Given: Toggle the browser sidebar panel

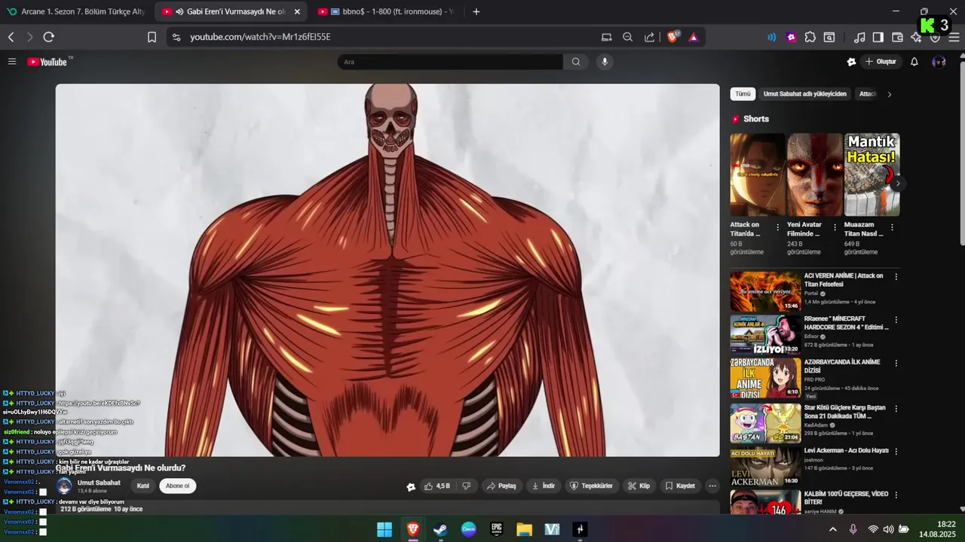Looking at the screenshot, I should pos(878,37).
